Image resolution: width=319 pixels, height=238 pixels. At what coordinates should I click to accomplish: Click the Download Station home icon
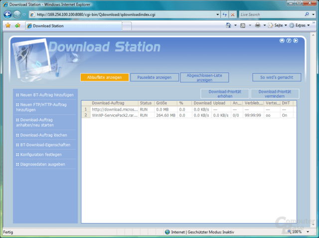click(x=282, y=40)
